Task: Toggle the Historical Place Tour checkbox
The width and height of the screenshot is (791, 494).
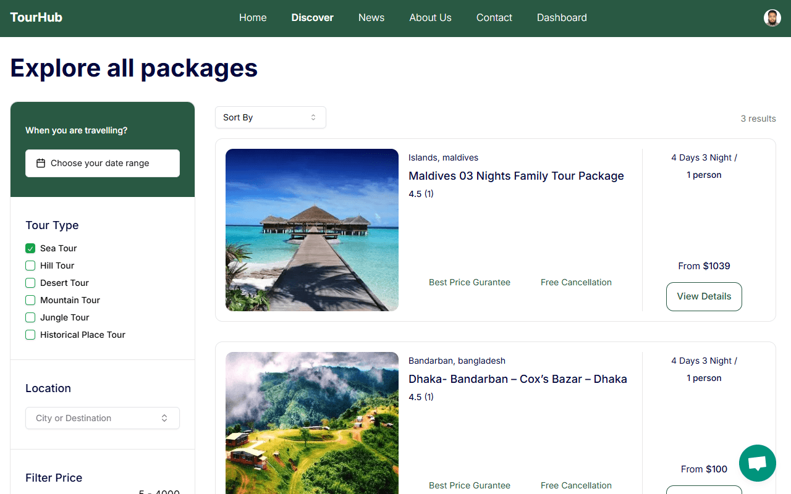Action: (x=30, y=335)
